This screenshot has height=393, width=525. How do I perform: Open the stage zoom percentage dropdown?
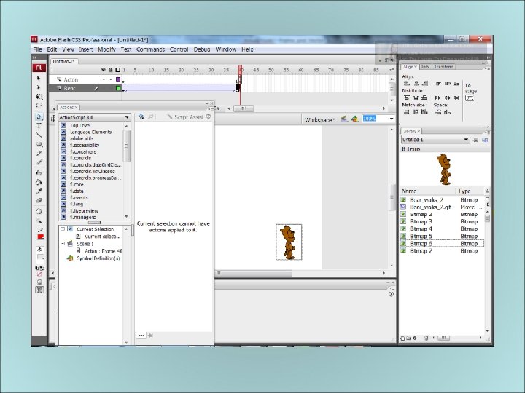click(x=392, y=119)
